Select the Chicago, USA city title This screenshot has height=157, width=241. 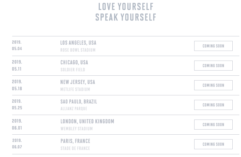point(74,62)
